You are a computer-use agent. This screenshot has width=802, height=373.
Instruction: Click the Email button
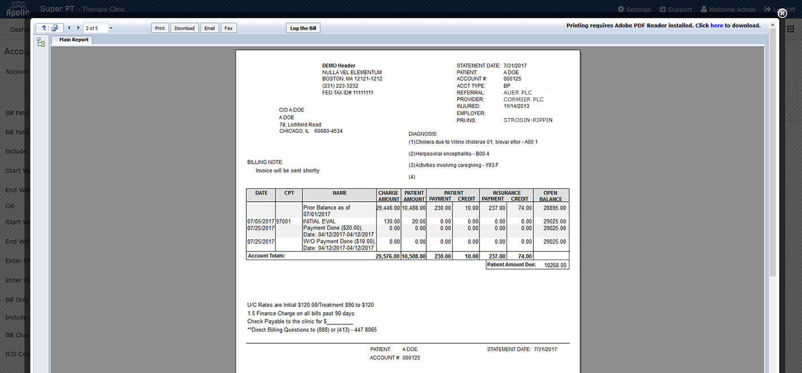pos(210,28)
